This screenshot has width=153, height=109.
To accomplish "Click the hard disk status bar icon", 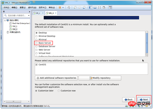I will [126, 106].
